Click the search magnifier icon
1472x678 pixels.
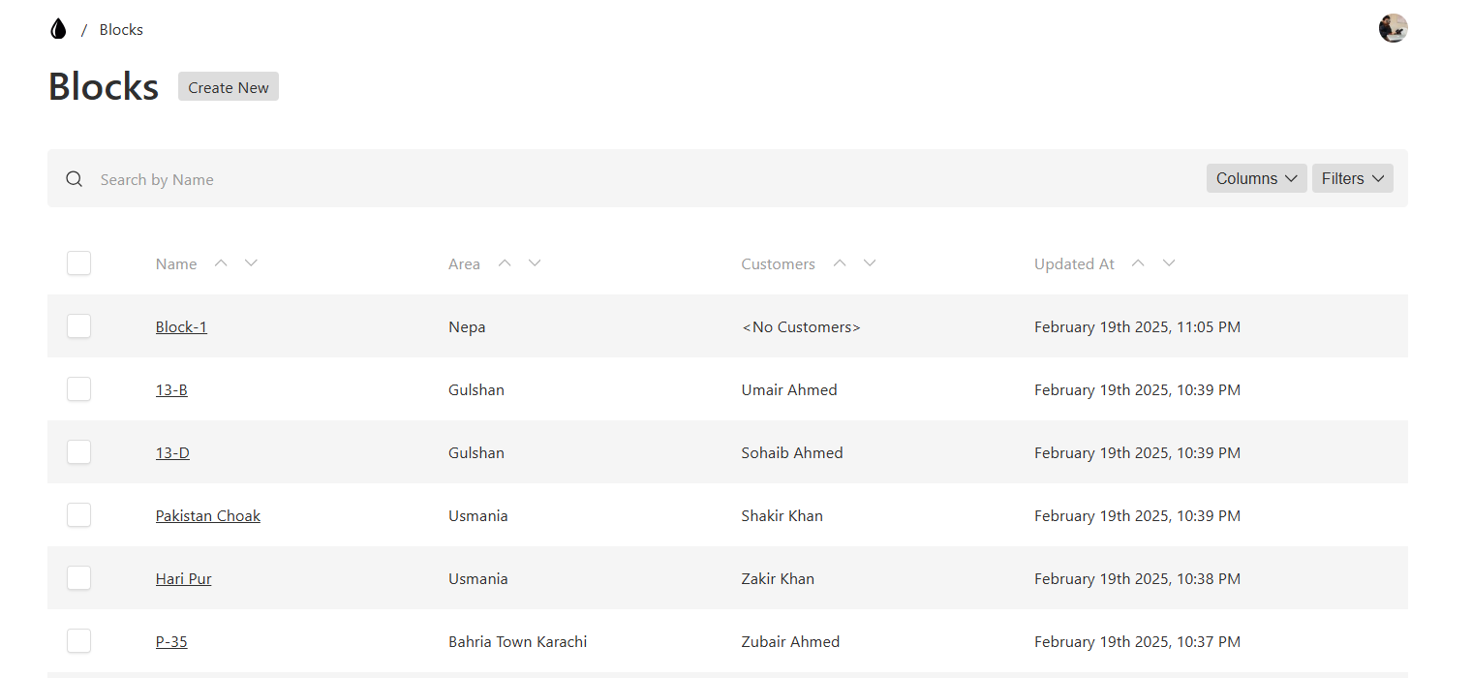click(75, 179)
